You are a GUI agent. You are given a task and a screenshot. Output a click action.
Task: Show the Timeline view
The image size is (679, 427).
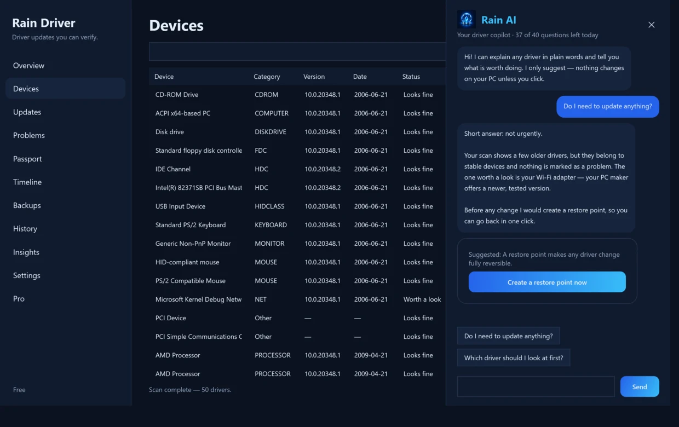tap(65, 182)
